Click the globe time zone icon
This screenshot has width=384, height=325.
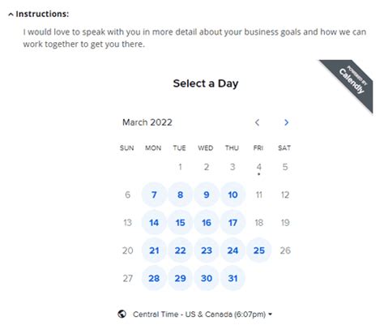(122, 314)
